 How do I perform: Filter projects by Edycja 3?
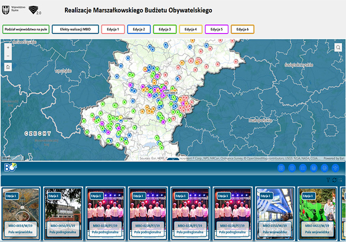[x=165, y=29]
